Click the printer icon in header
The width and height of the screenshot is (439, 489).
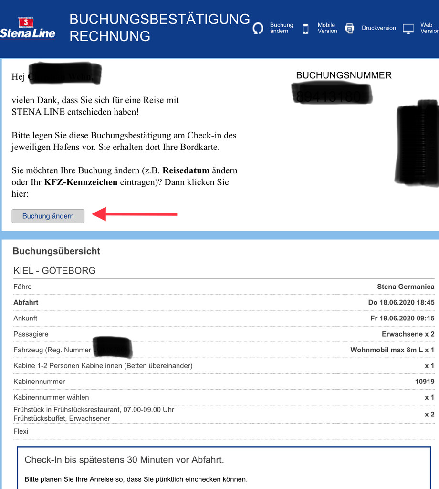[x=350, y=28]
